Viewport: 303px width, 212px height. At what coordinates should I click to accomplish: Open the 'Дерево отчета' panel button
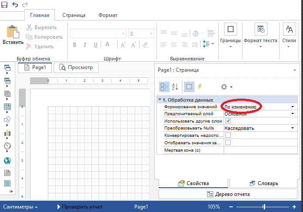pos(228,194)
